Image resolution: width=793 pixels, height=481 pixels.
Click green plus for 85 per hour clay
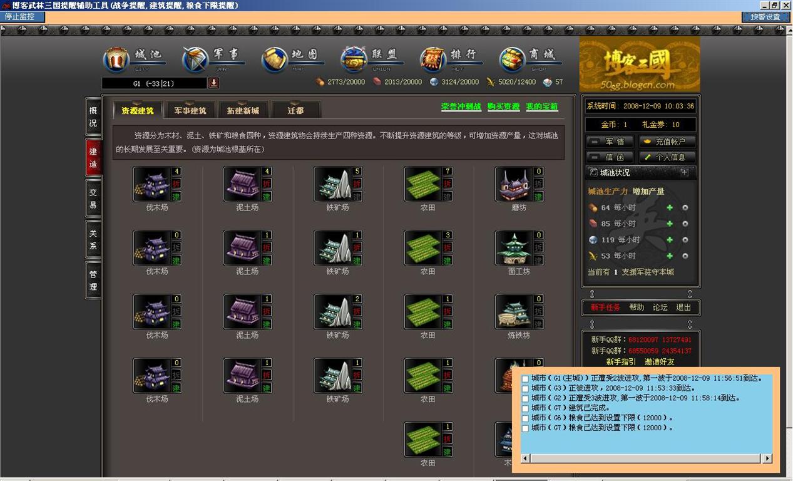(x=670, y=224)
